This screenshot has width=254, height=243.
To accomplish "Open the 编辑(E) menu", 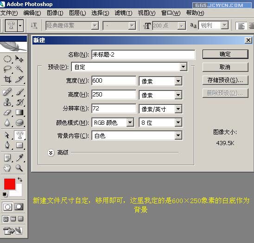I will 32,13.
